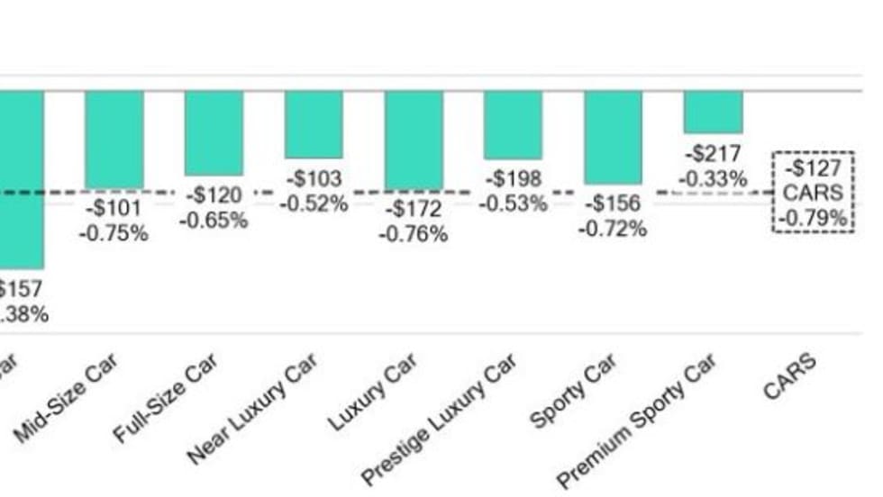Select the -$217 -0.33% data label
883x497 pixels.
713,167
